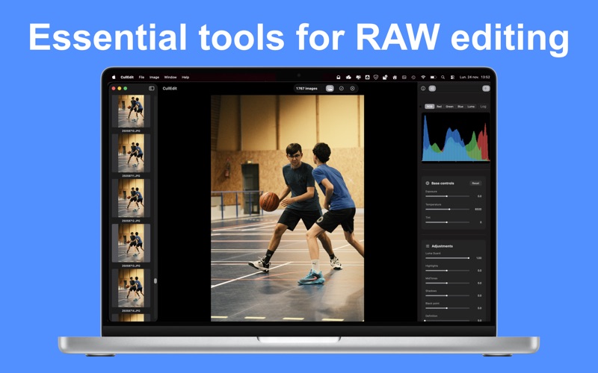Click the rightmost round icon in the center toolbar
Screen dimensions: 598x373
point(352,88)
